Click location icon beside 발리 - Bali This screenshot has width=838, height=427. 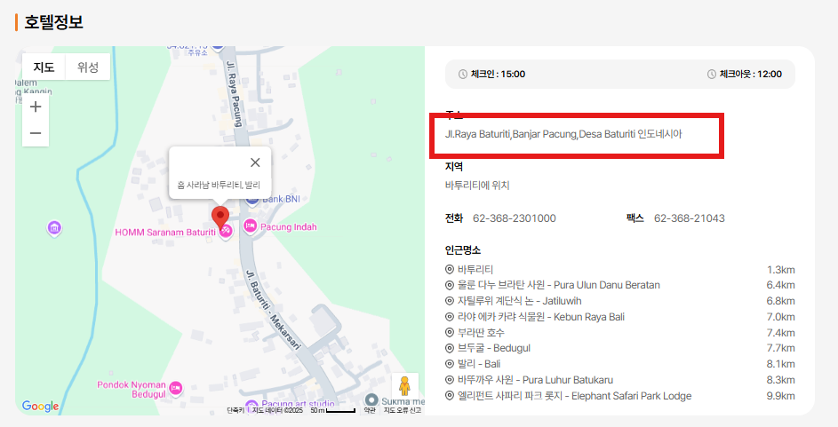[x=450, y=364]
